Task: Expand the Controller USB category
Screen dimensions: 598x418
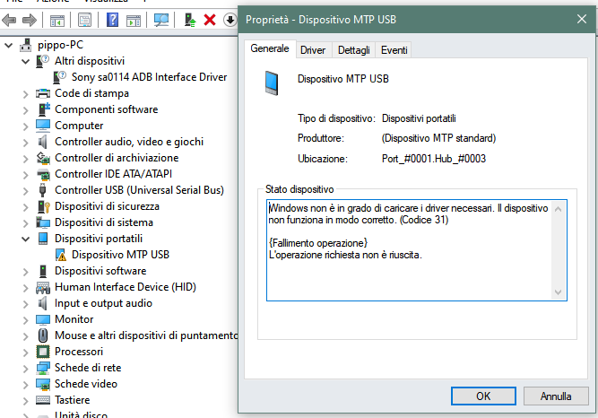Action: (24, 190)
